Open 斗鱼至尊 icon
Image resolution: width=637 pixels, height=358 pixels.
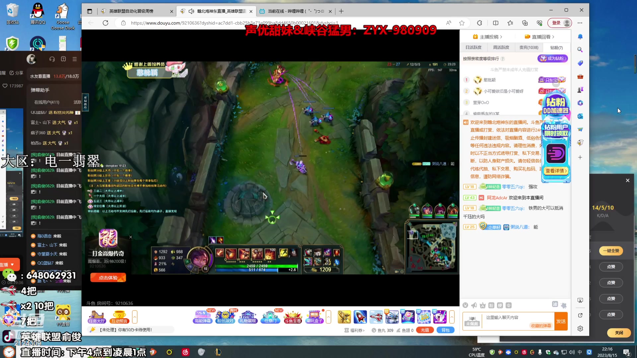(x=293, y=317)
